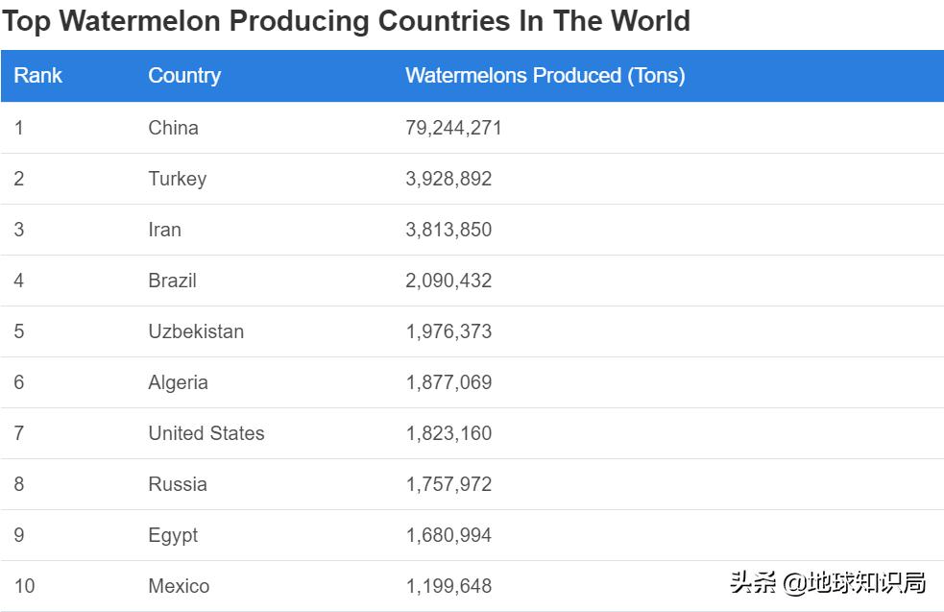Select Brazil in the Country column
This screenshot has width=944, height=612.
tap(172, 281)
